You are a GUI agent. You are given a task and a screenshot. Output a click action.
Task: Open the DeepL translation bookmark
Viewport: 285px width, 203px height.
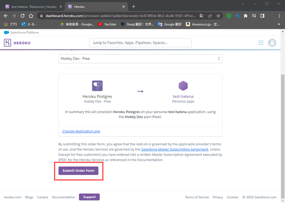click(138, 24)
